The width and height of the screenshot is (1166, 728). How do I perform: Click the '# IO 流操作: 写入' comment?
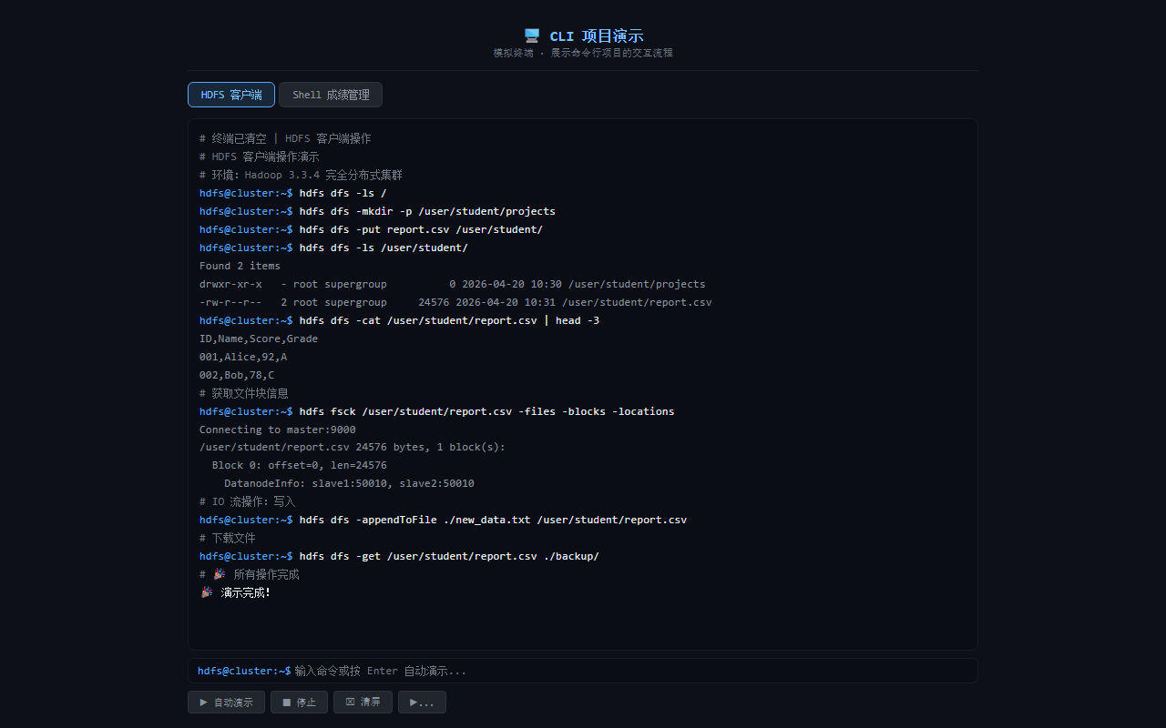[x=248, y=501]
